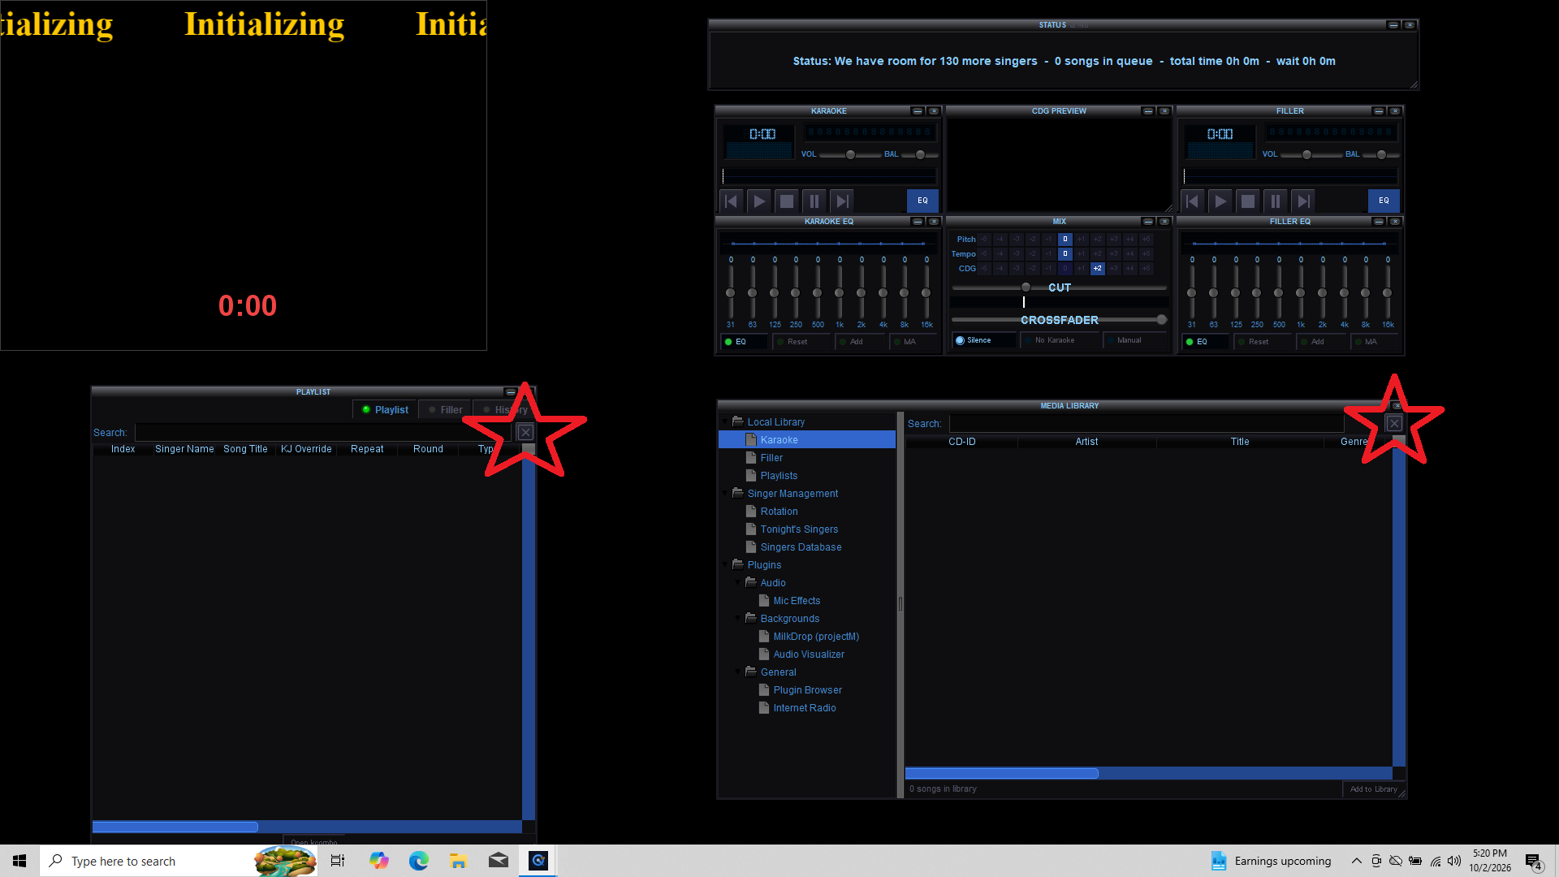
Task: Collapse the Plugins tree node
Action: (x=725, y=565)
